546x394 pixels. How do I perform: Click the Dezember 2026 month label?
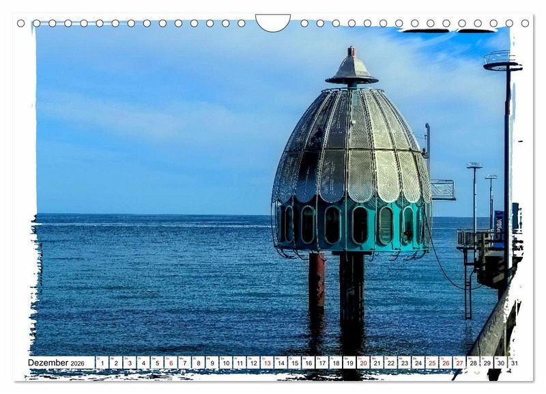point(56,363)
